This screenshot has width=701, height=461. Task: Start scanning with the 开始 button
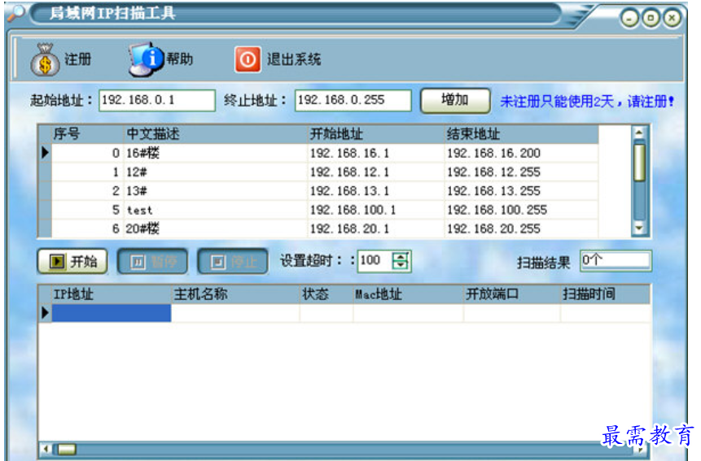(x=72, y=261)
